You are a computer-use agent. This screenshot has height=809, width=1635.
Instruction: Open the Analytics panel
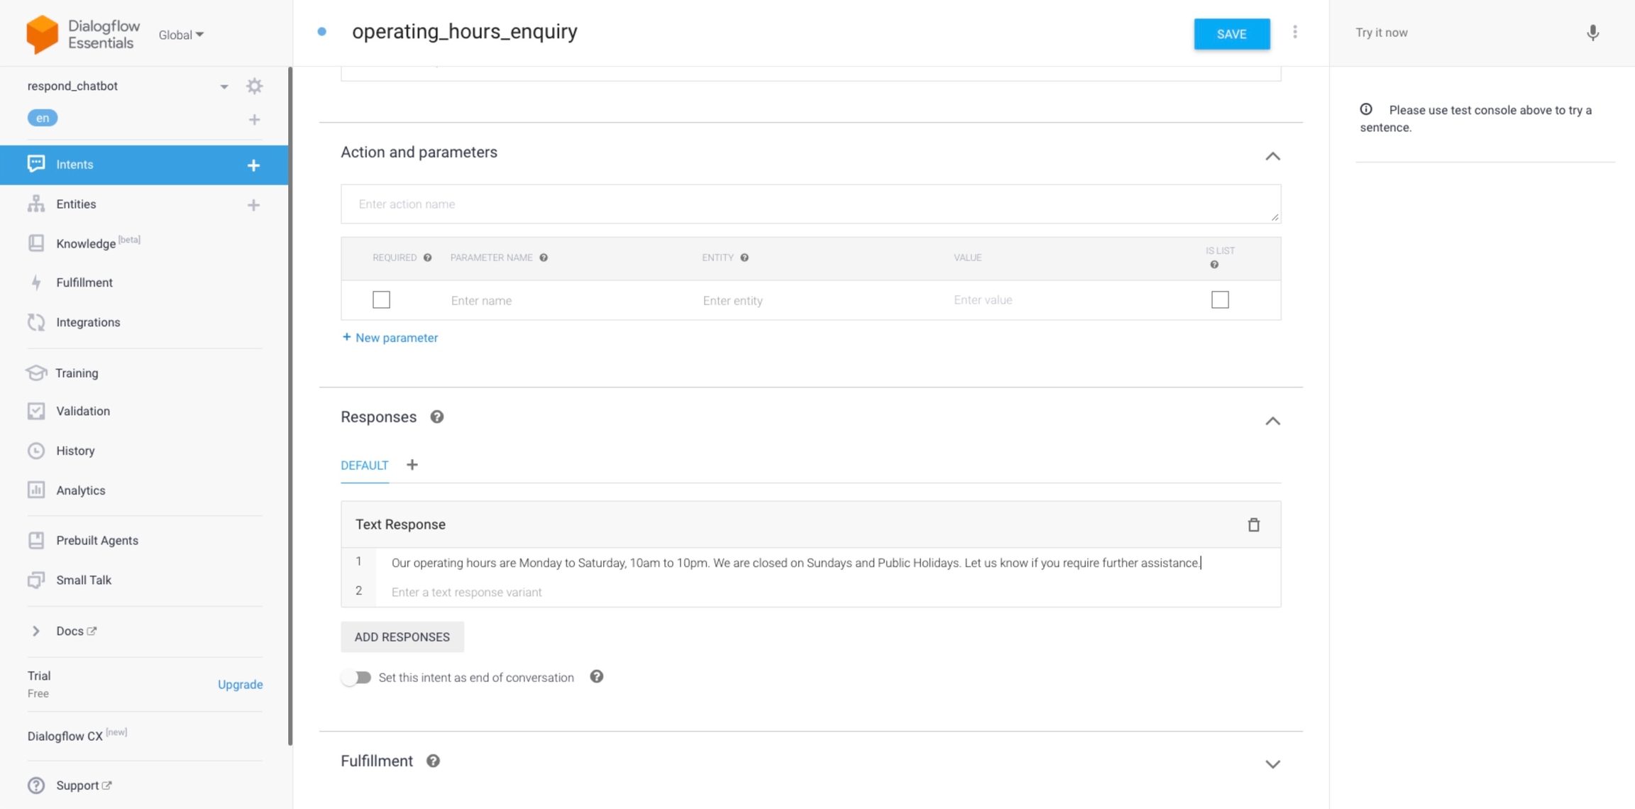(79, 490)
